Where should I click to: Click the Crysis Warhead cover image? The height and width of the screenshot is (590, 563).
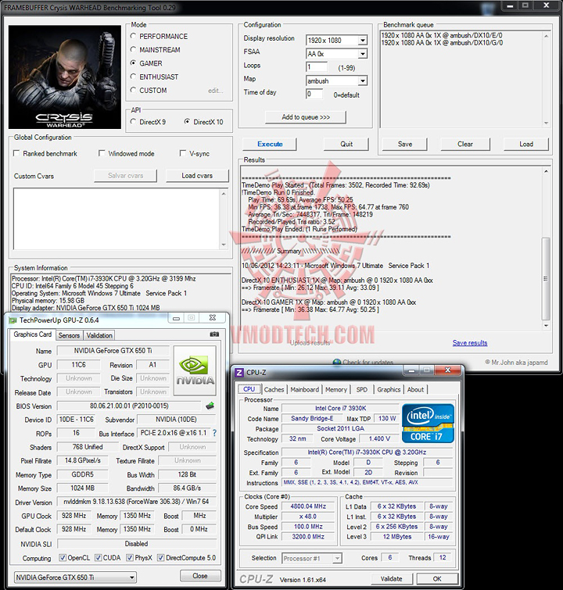65,77
